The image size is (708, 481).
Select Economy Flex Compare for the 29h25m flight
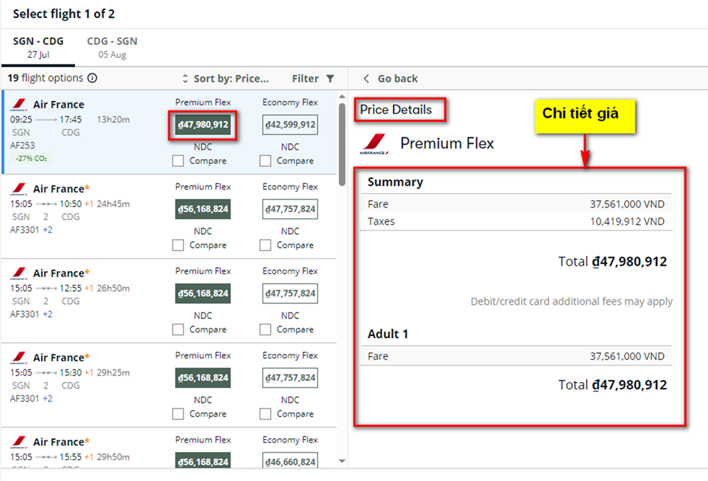[x=265, y=414]
